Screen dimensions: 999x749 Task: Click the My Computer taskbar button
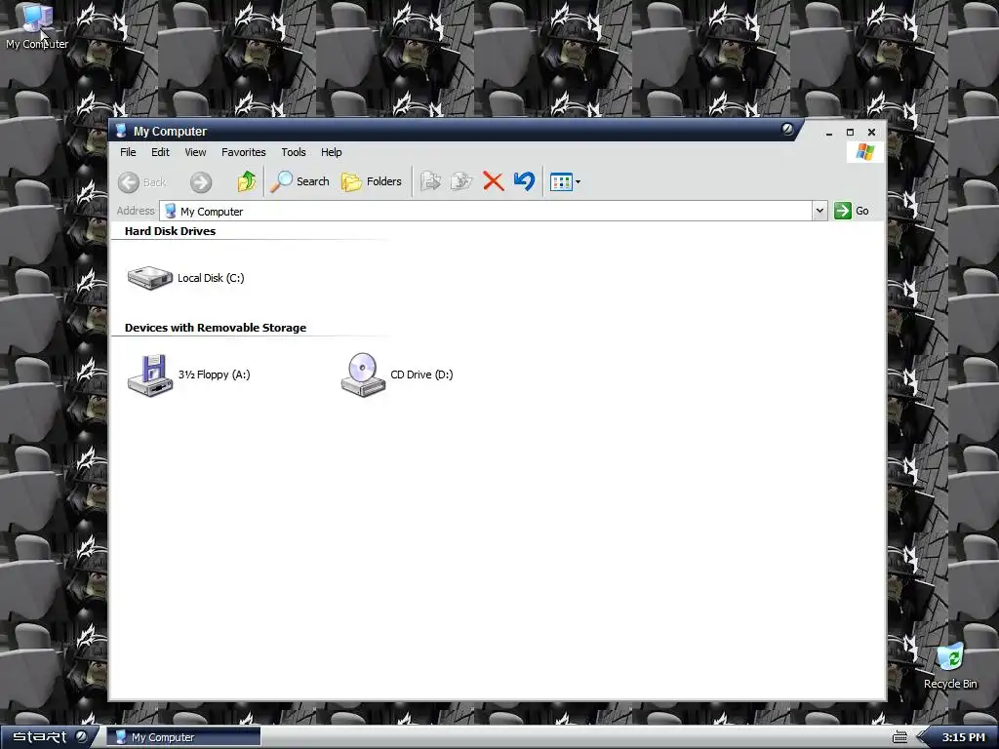pos(184,737)
